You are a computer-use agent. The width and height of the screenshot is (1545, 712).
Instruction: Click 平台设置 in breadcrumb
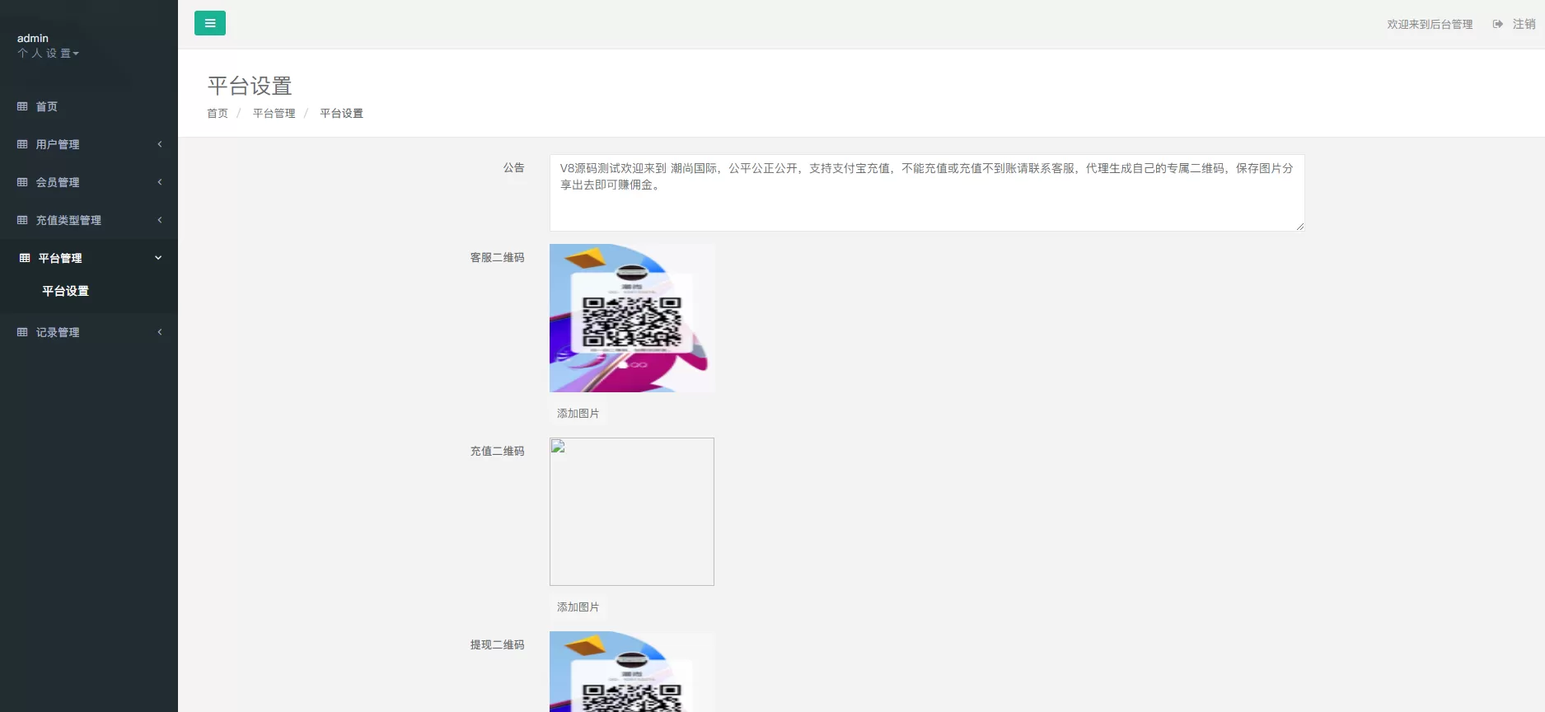tap(342, 114)
